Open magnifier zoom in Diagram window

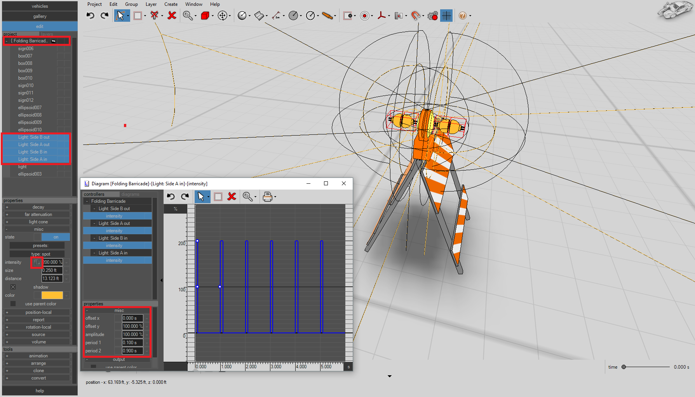(247, 197)
